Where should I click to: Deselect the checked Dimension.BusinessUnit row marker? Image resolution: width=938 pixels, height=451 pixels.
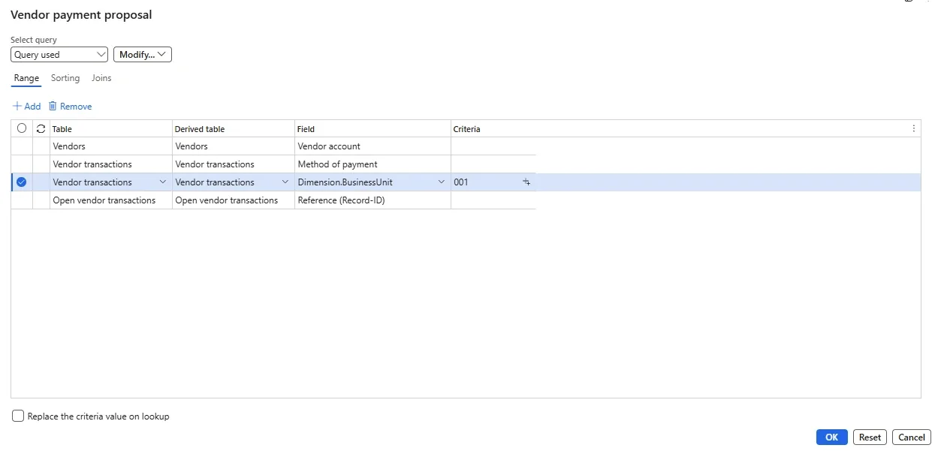tap(21, 182)
